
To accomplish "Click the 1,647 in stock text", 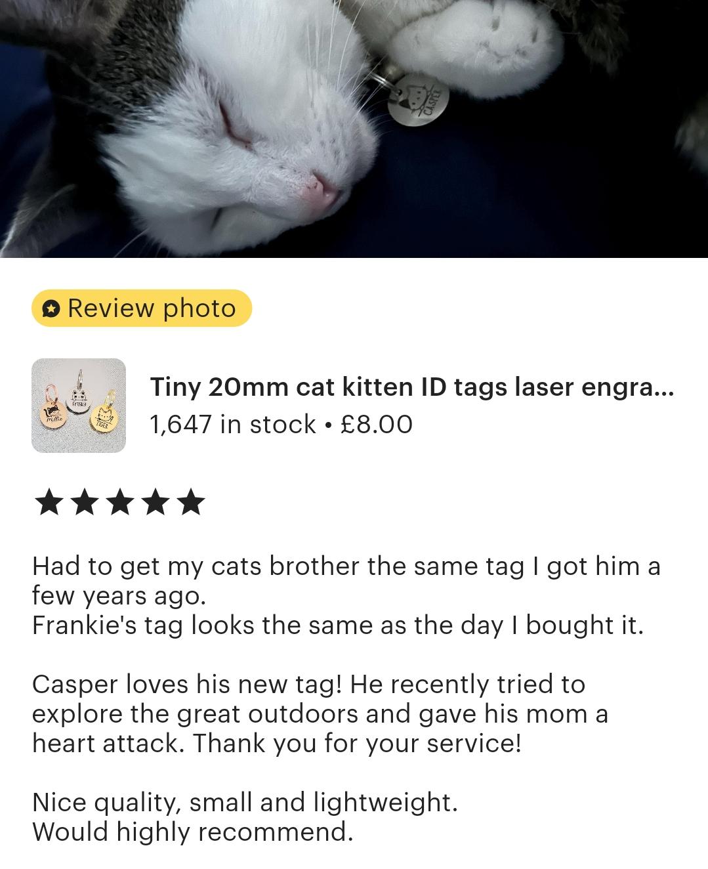I will (x=233, y=425).
